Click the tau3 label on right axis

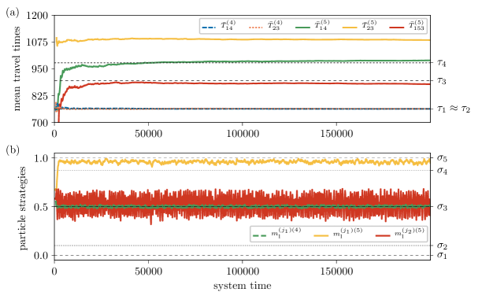click(x=441, y=81)
